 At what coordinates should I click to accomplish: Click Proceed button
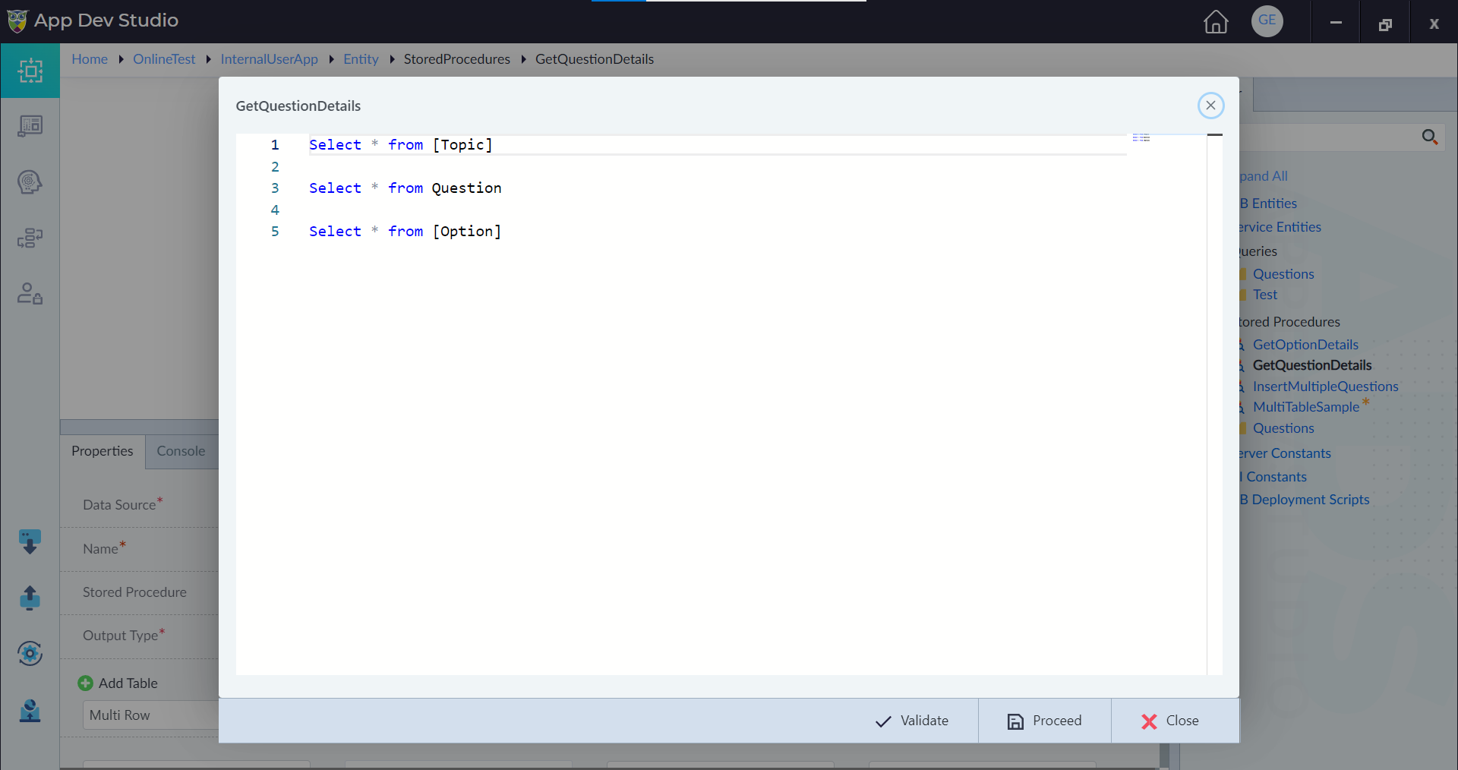(1045, 721)
